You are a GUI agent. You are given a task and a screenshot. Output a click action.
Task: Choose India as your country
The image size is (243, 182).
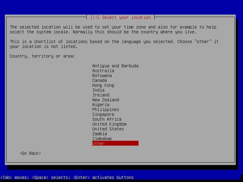tap(99, 90)
